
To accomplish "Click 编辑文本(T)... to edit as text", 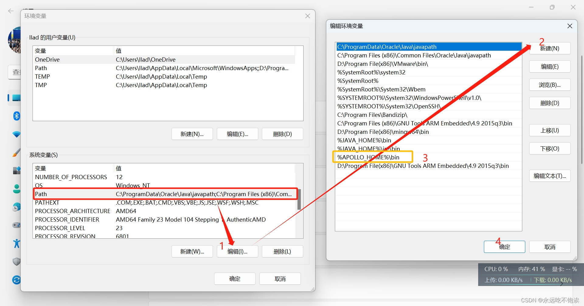I will coord(549,175).
